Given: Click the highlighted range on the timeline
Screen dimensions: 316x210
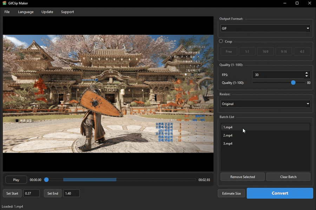Looking at the screenshot, I should tap(90, 180).
